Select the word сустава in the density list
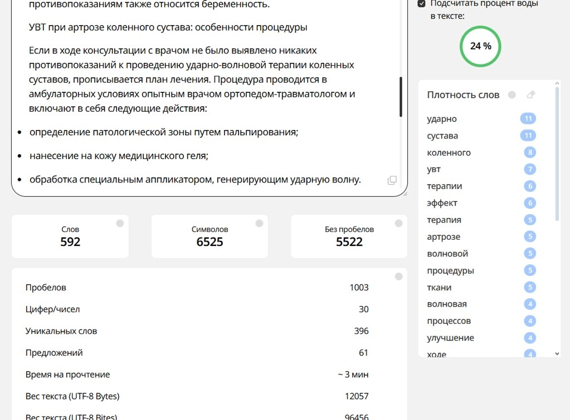 click(x=444, y=135)
